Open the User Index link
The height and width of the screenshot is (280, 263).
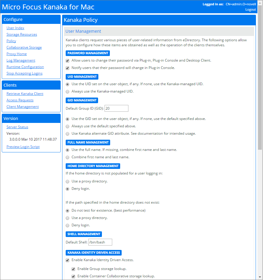point(15,28)
